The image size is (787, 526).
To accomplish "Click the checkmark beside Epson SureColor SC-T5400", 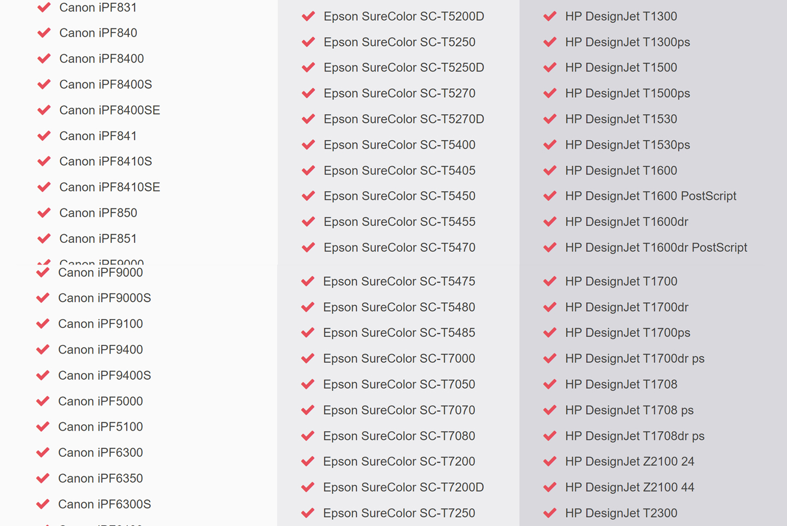I will tap(308, 145).
